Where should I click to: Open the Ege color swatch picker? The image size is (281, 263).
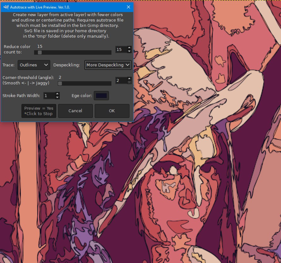pos(101,95)
